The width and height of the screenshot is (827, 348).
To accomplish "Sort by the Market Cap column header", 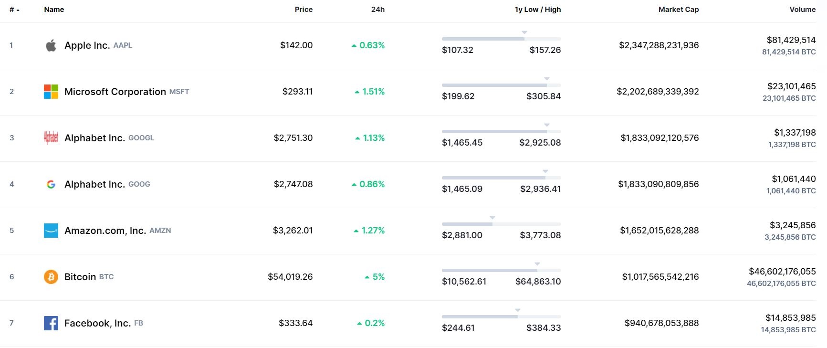I will [678, 10].
